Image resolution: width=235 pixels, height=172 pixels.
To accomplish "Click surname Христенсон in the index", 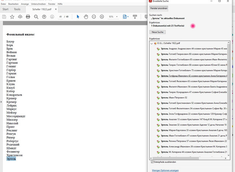I will click(x=14, y=155).
